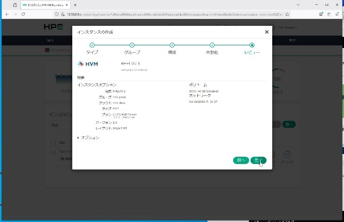Click the 構成 step circle

pos(172,45)
